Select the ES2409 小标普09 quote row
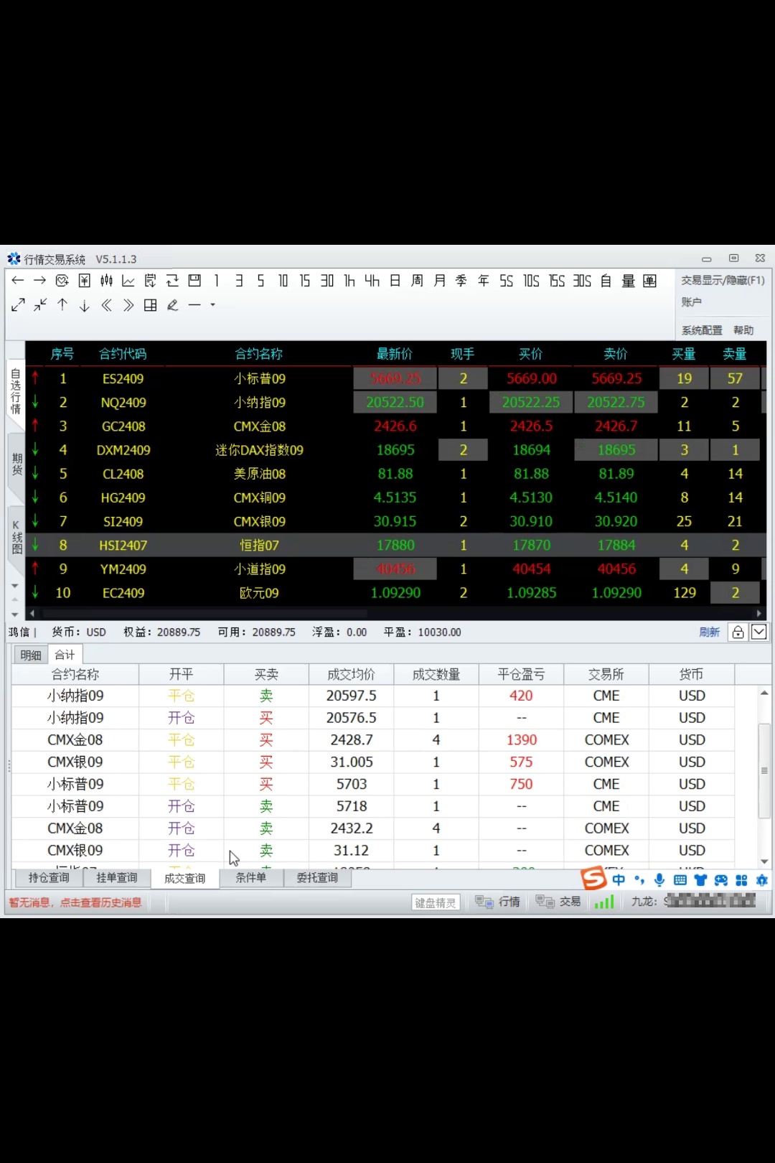Screen dimensions: 775x1163 (395, 378)
